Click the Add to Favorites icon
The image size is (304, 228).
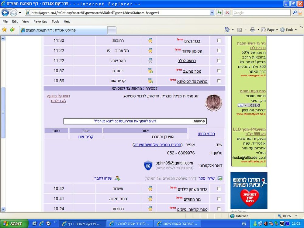pyautogui.click(x=12, y=29)
